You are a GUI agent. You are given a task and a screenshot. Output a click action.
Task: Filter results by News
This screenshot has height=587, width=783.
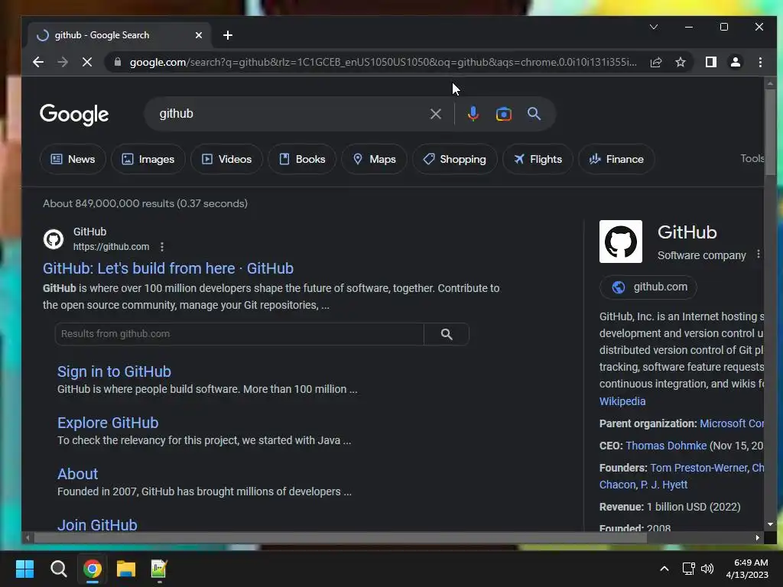(73, 159)
